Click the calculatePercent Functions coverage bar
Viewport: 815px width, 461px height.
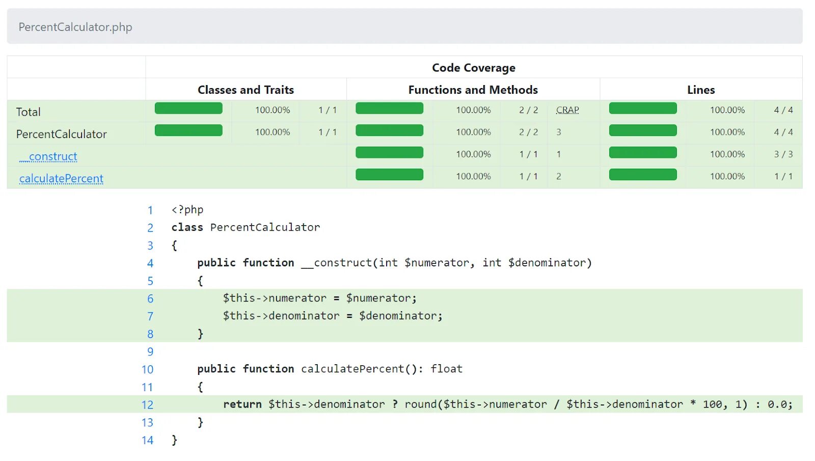pos(389,175)
